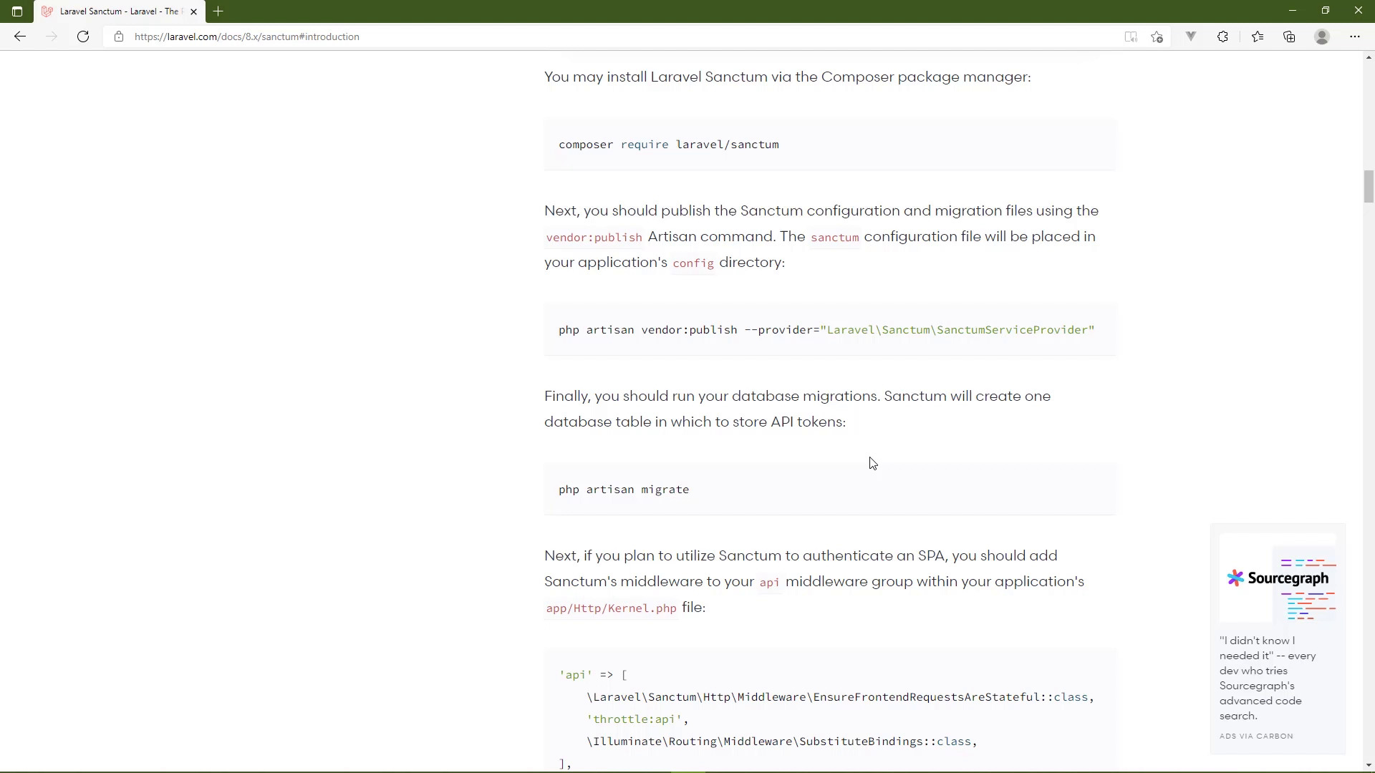Click ADS VIA CARBON link

(1256, 736)
